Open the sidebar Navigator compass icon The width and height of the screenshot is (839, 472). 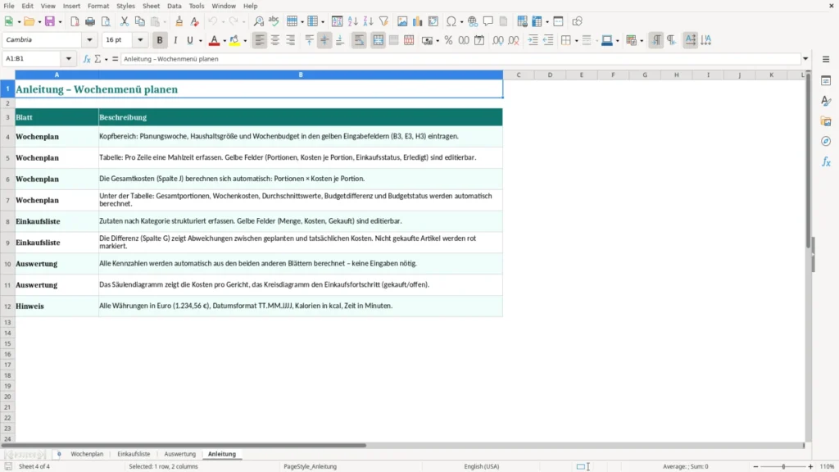click(x=826, y=141)
